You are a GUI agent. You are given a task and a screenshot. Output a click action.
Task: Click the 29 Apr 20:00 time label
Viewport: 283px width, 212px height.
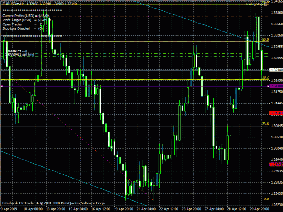tap(259, 209)
